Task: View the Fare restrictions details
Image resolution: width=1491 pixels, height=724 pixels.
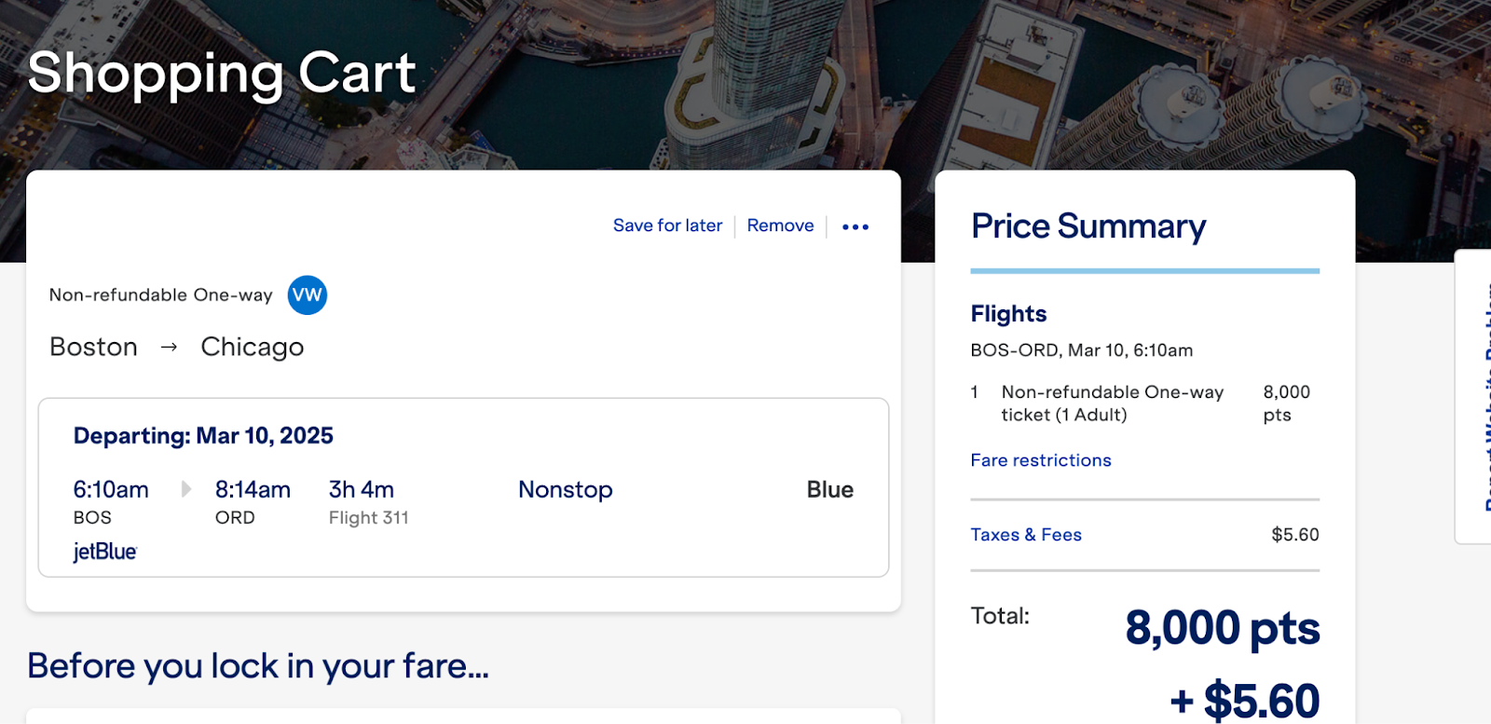Action: 1040,460
